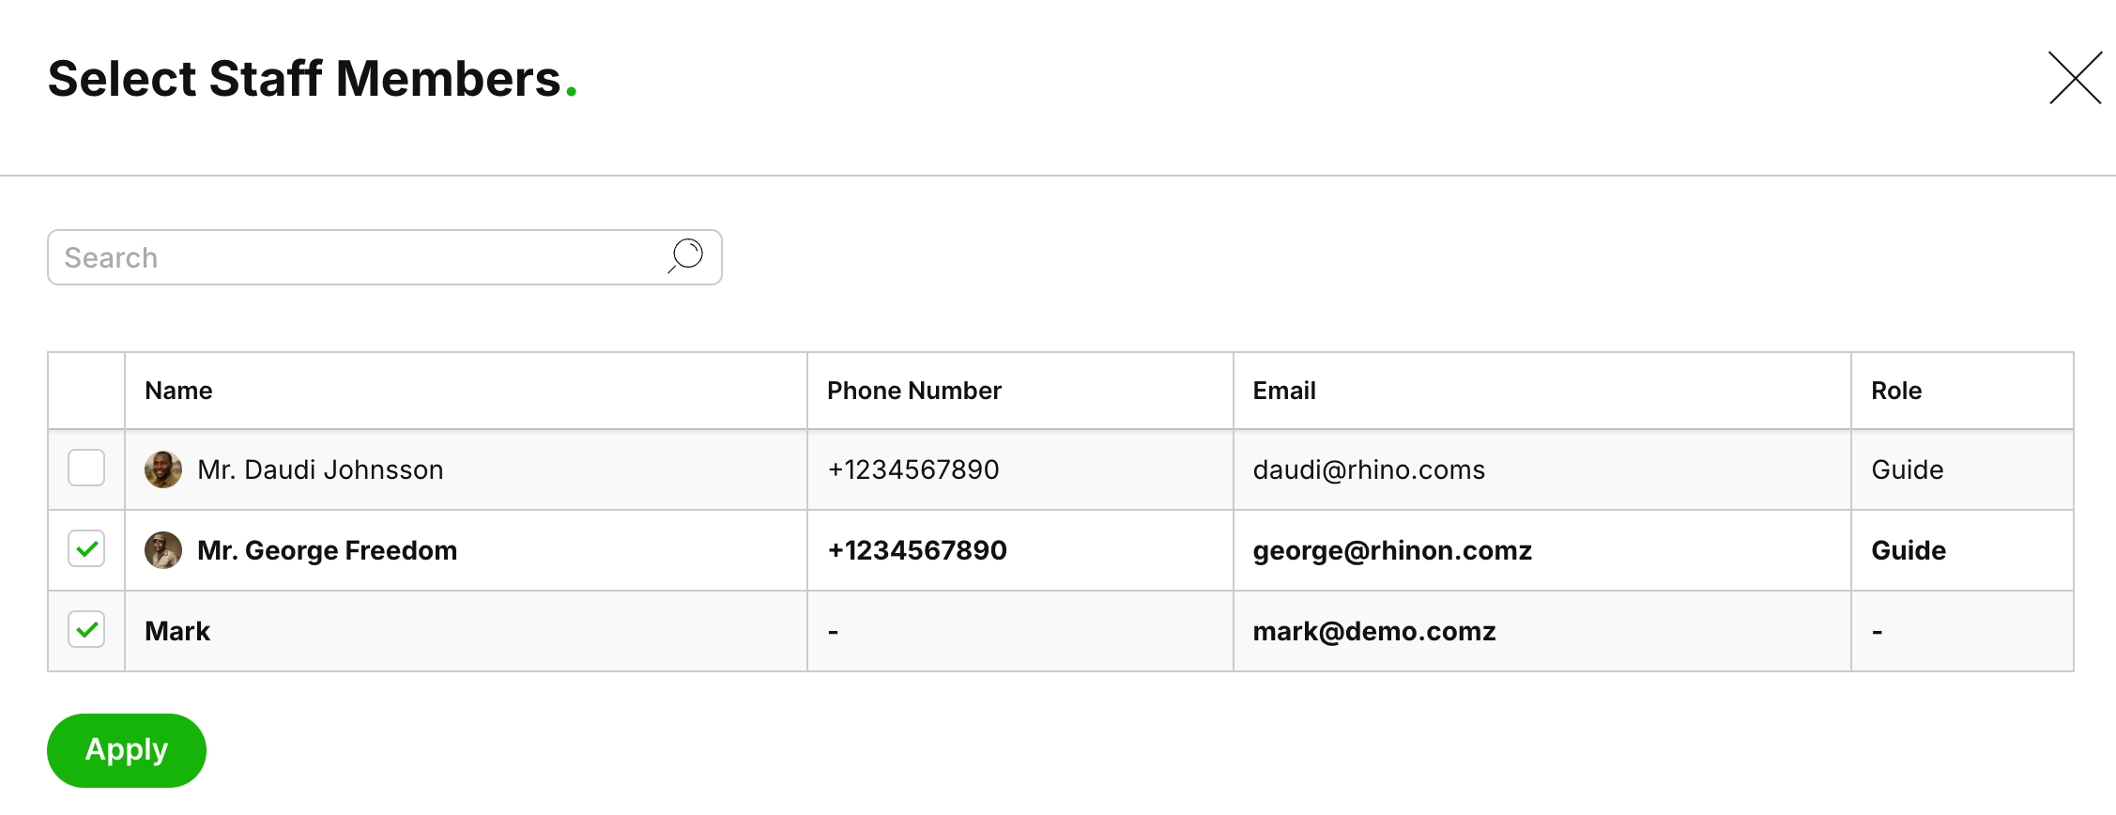Click the Name column header
This screenshot has width=2116, height=815.
tap(178, 391)
